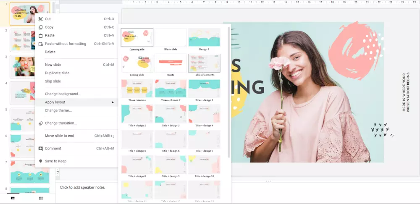This screenshot has width=420, height=204.
Task: Click the Copy icon in context menu
Action: (x=40, y=27)
